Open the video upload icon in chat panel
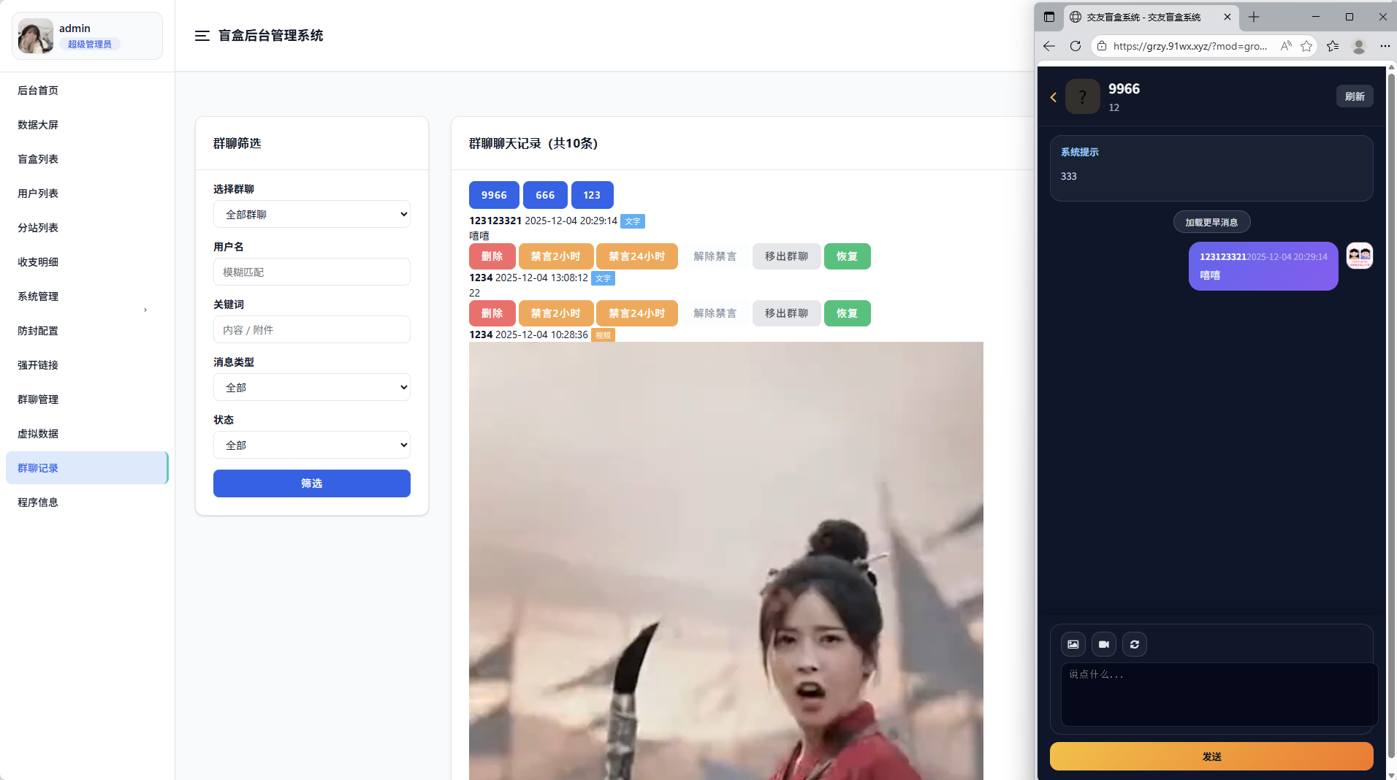The width and height of the screenshot is (1397, 780). pos(1104,644)
